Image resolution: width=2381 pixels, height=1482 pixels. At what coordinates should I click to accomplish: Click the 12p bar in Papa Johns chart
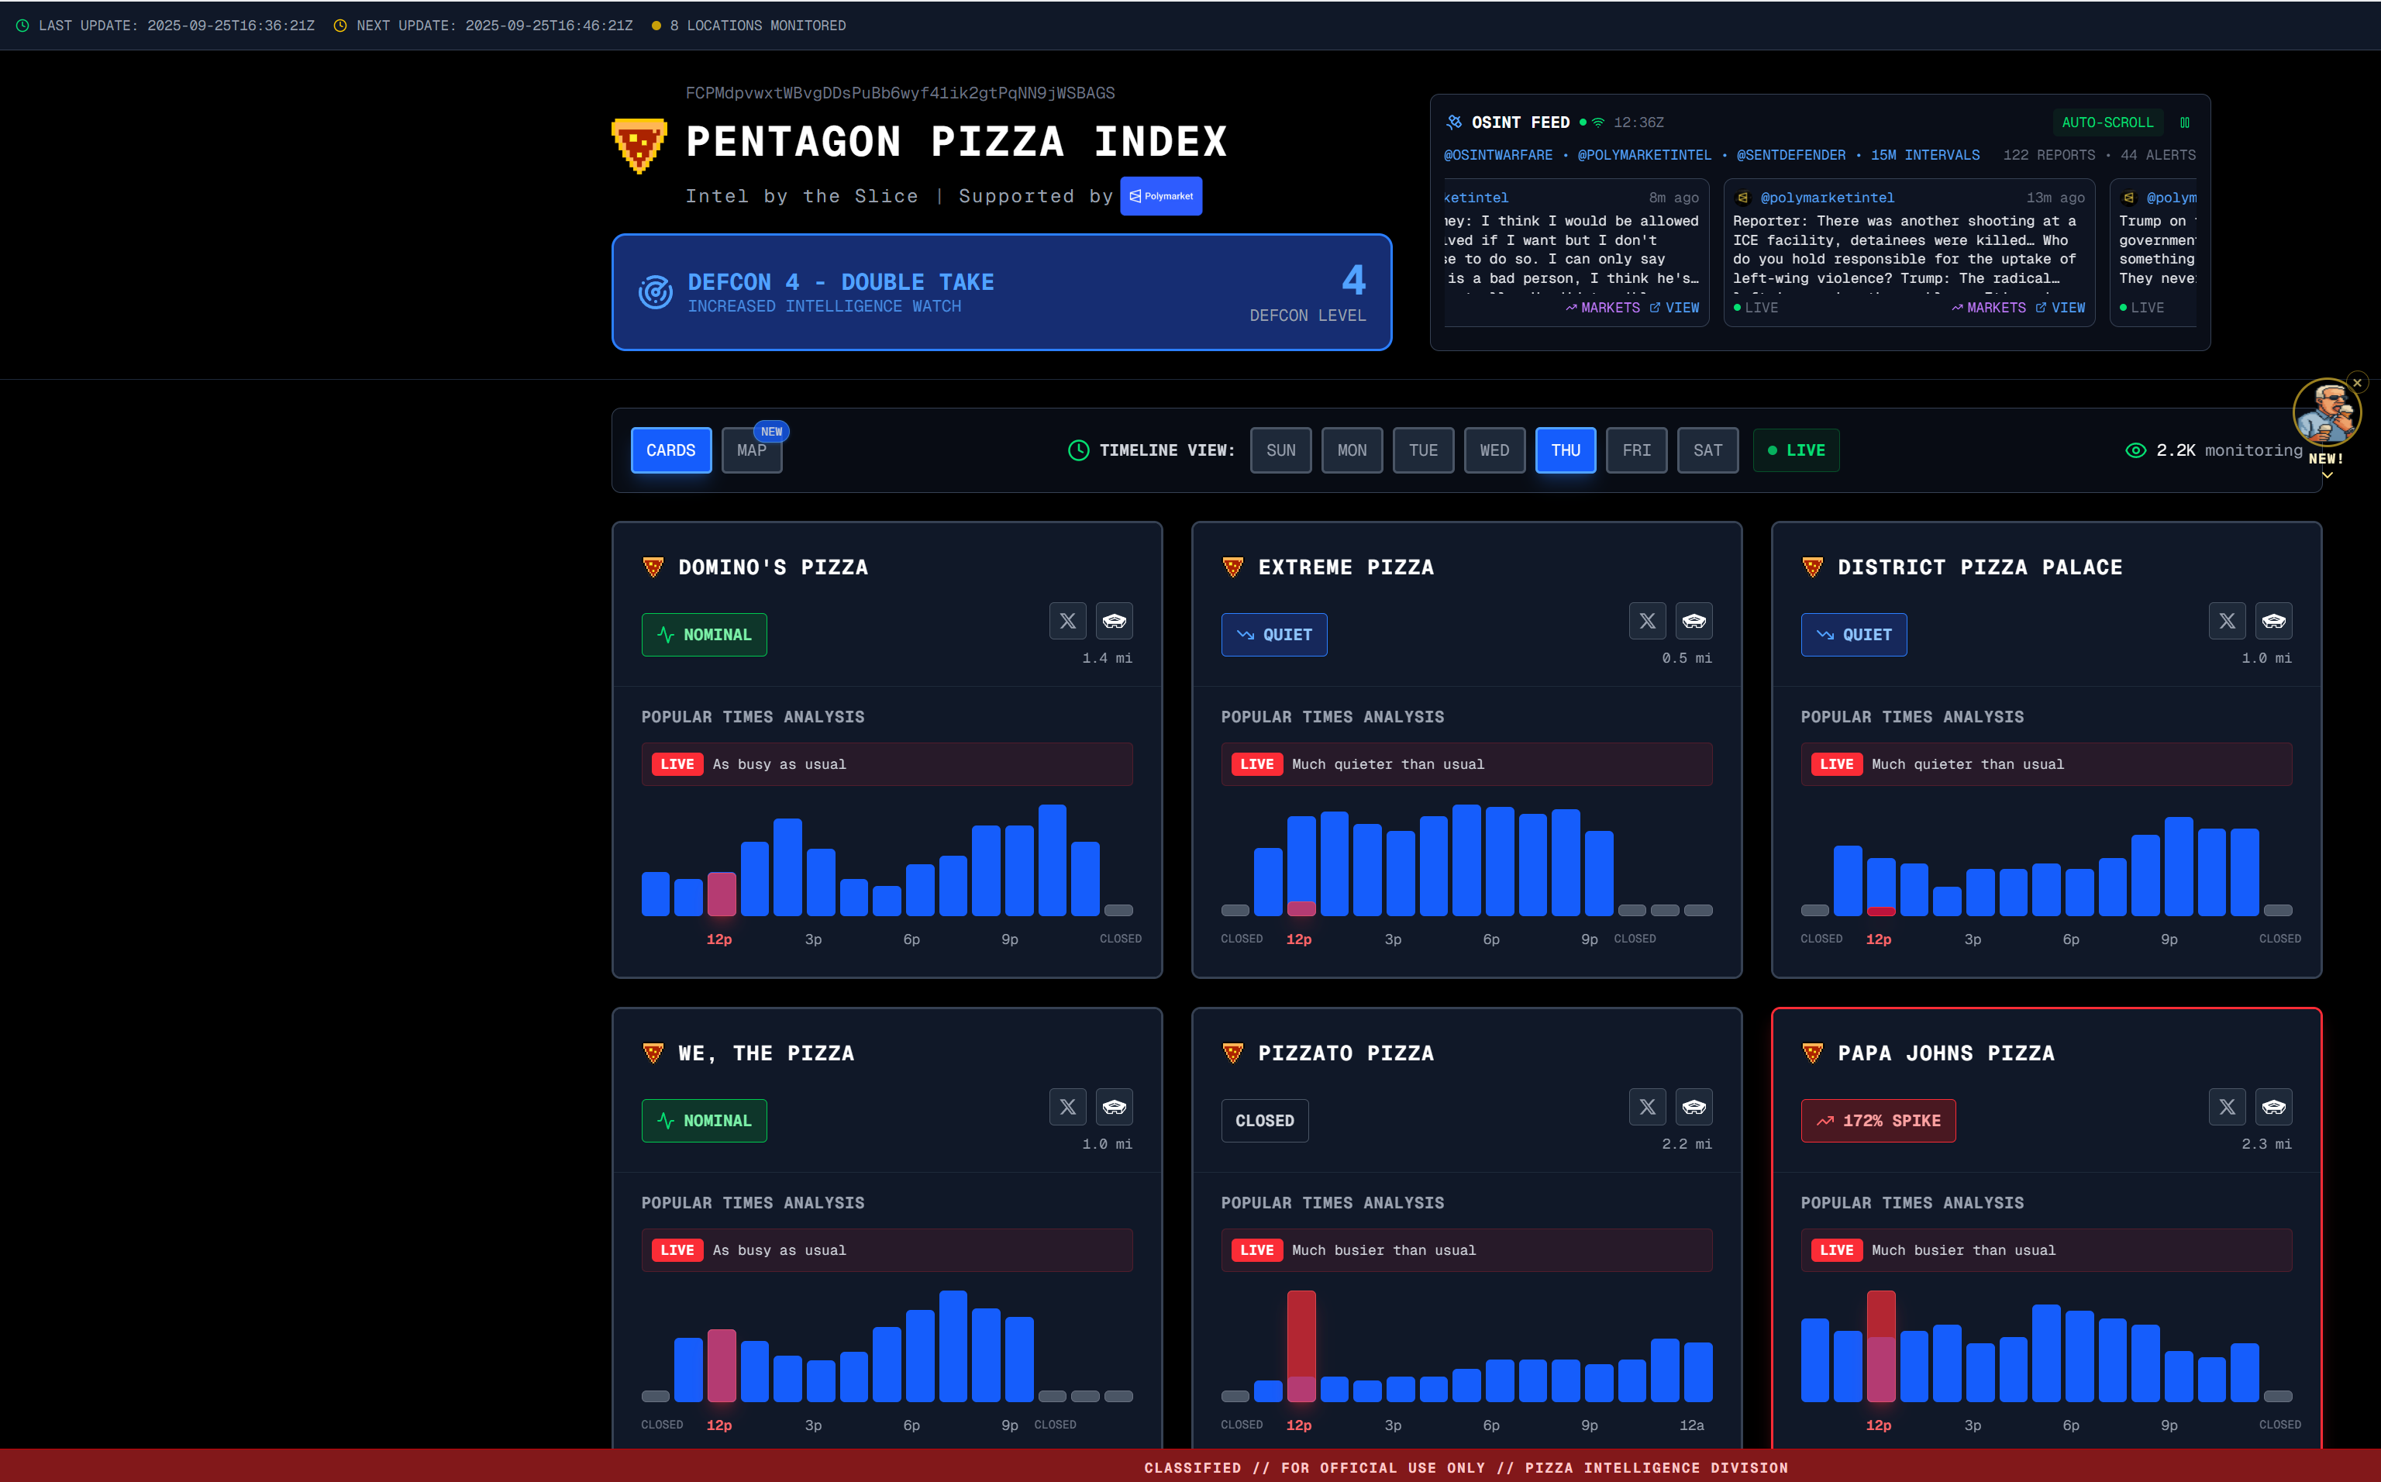click(1881, 1346)
